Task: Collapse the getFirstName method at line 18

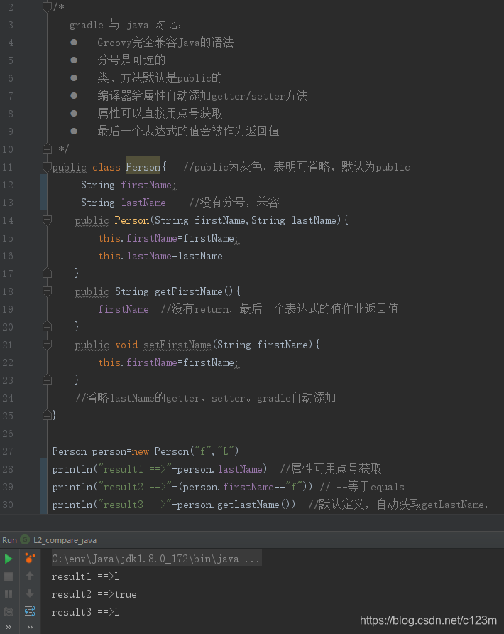Action: pos(48,291)
